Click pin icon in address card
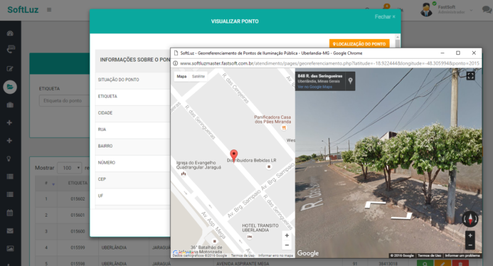 [350, 81]
